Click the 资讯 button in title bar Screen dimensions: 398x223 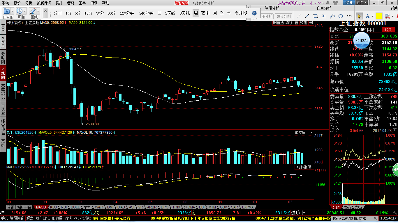[x=349, y=3]
